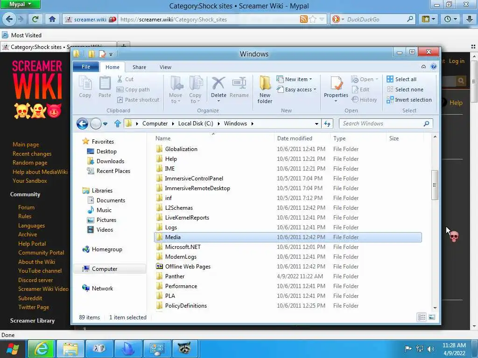The height and width of the screenshot is (358, 478).
Task: Click Select none in ribbon
Action: [x=405, y=89]
